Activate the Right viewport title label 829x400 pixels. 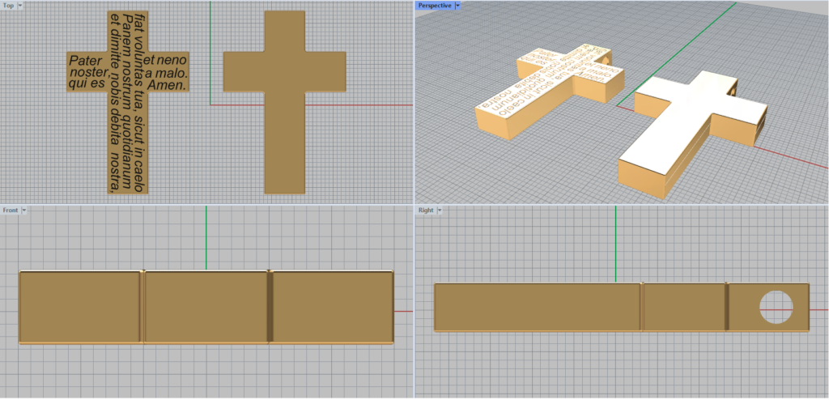(x=426, y=210)
